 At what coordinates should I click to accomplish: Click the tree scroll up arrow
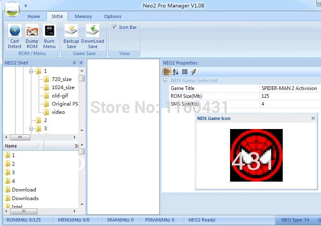(82, 71)
